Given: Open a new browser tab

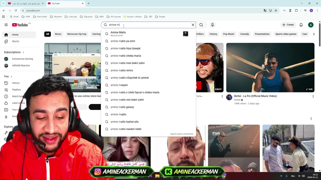Looking at the screenshot, I should [89, 3].
